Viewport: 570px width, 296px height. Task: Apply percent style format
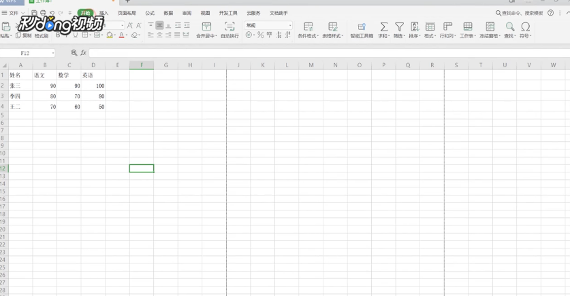(260, 35)
